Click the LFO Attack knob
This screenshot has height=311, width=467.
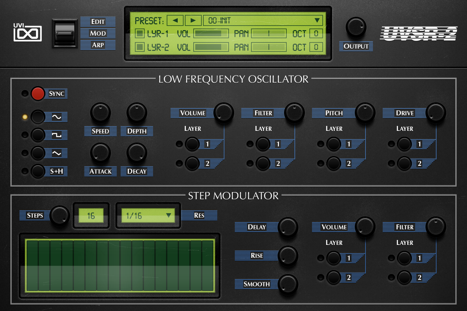(x=100, y=153)
